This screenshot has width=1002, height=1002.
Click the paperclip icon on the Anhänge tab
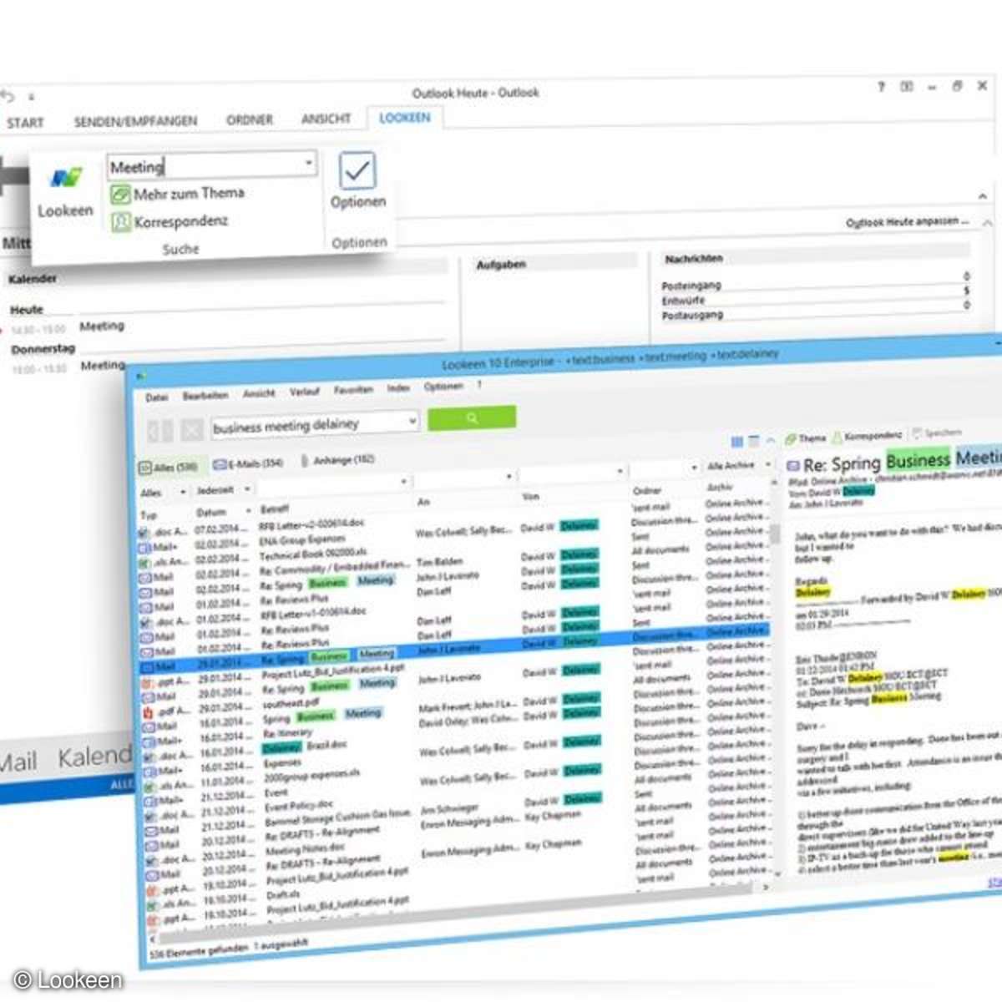click(305, 459)
